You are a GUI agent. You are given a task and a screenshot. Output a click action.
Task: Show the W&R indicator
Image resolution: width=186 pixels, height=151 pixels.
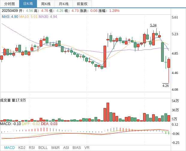click(55, 148)
